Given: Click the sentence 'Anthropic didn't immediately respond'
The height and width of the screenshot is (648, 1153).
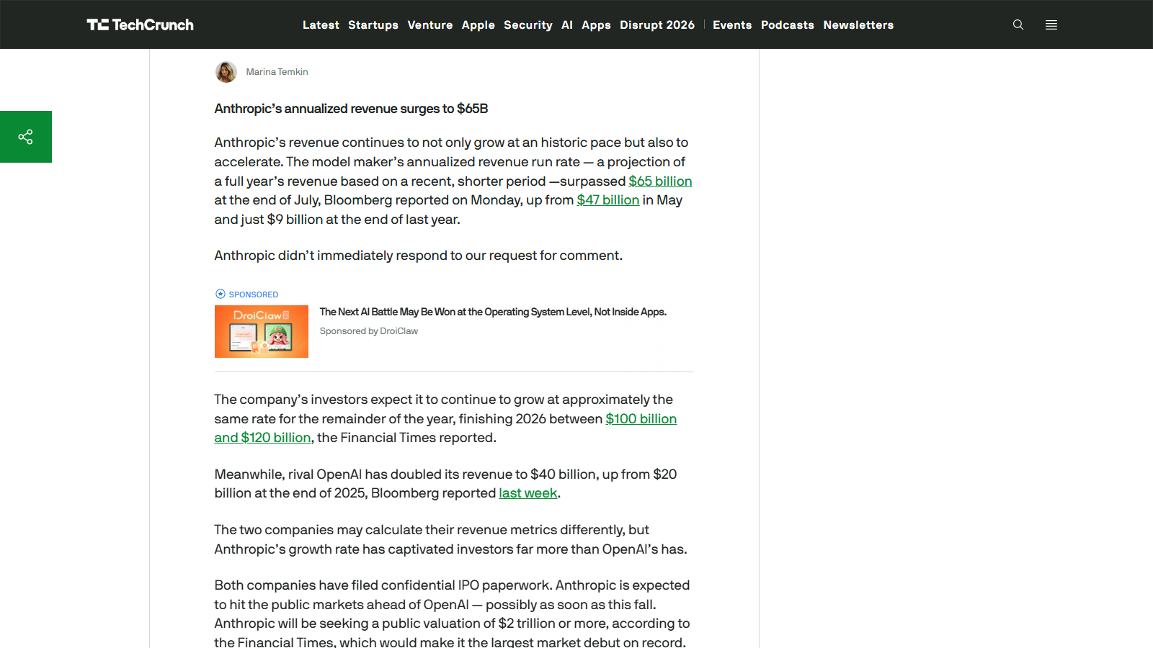Looking at the screenshot, I should coord(419,256).
